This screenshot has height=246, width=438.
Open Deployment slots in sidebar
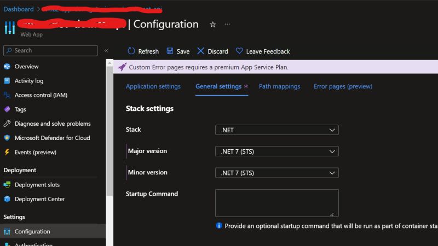tap(37, 185)
